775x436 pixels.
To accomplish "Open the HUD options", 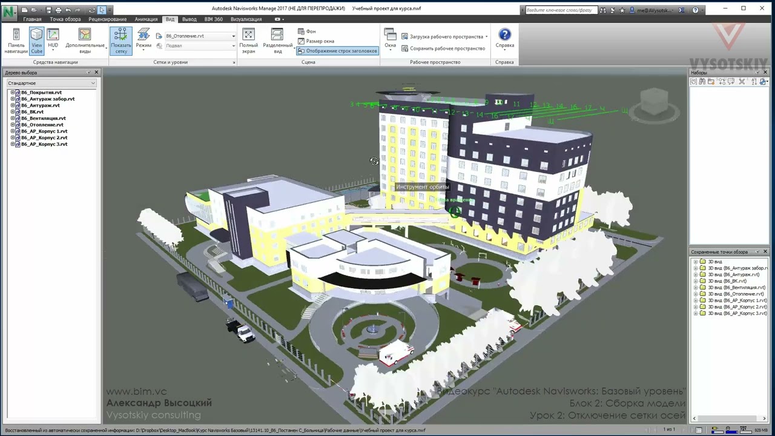I will pos(53,41).
